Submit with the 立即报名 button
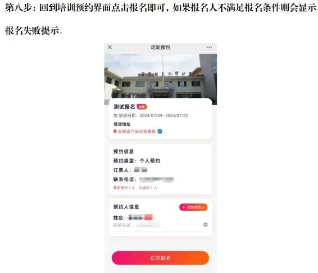The width and height of the screenshot is (318, 273). pos(160,258)
